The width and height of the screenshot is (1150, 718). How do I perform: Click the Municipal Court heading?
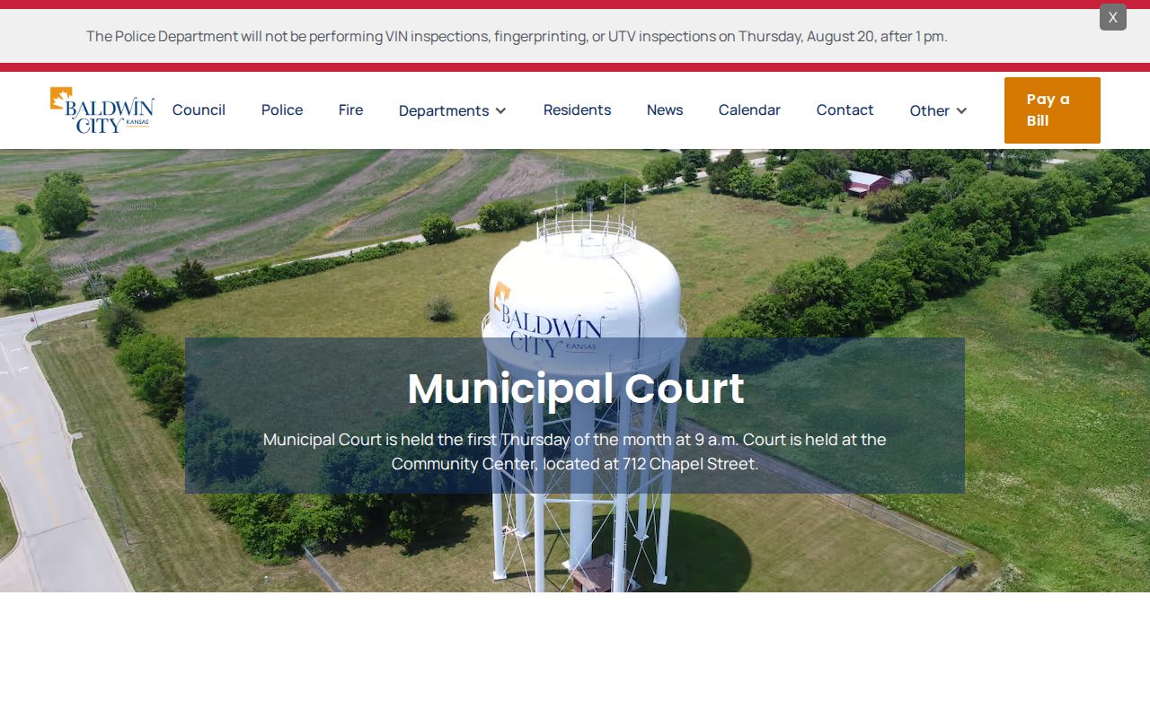[x=576, y=389]
